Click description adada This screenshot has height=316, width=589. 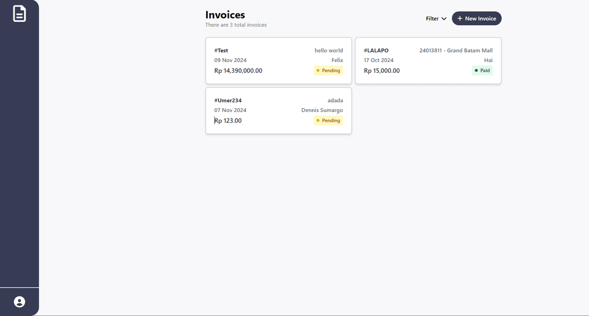pos(335,100)
